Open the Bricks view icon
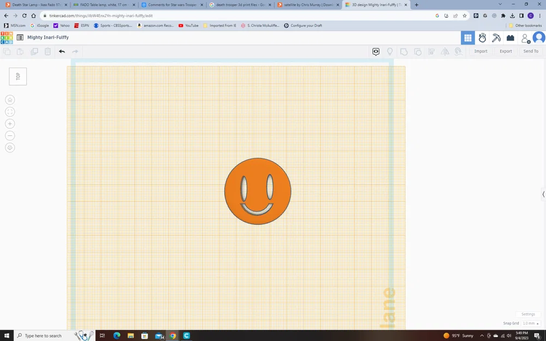This screenshot has height=341, width=546. 510,38
